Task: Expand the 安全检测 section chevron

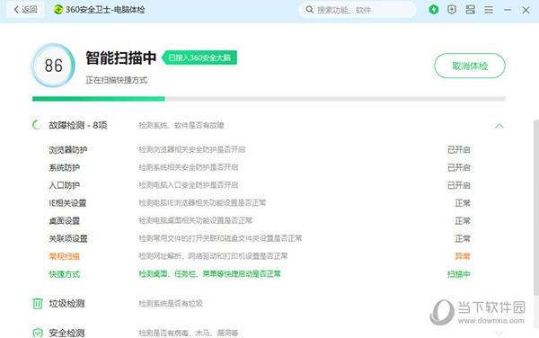Action: point(499,334)
